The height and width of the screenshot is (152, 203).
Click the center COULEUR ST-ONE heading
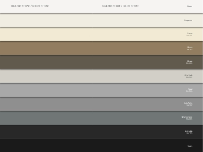111,6
